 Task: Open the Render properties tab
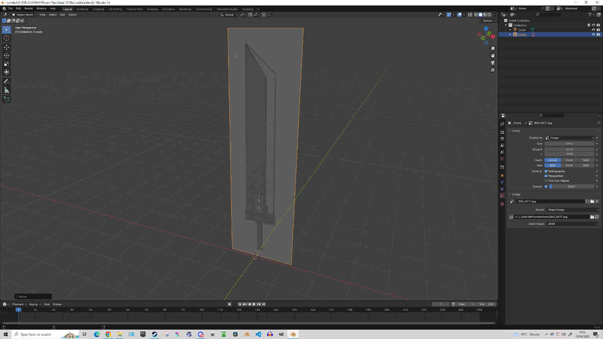(502, 132)
